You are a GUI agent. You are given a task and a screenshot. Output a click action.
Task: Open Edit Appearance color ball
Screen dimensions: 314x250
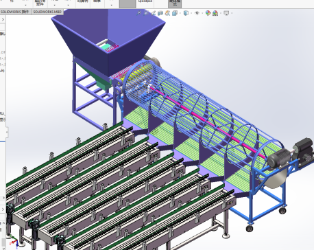(208, 13)
